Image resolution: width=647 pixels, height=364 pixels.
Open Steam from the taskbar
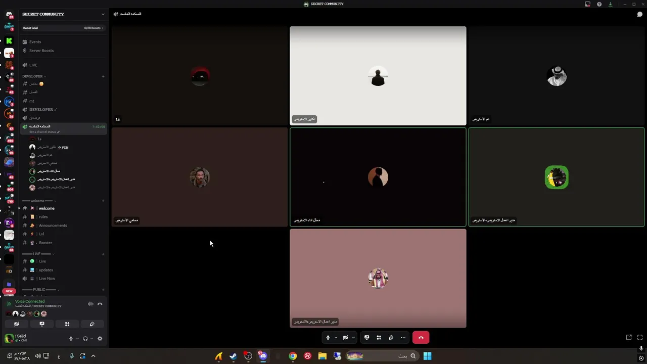click(233, 356)
